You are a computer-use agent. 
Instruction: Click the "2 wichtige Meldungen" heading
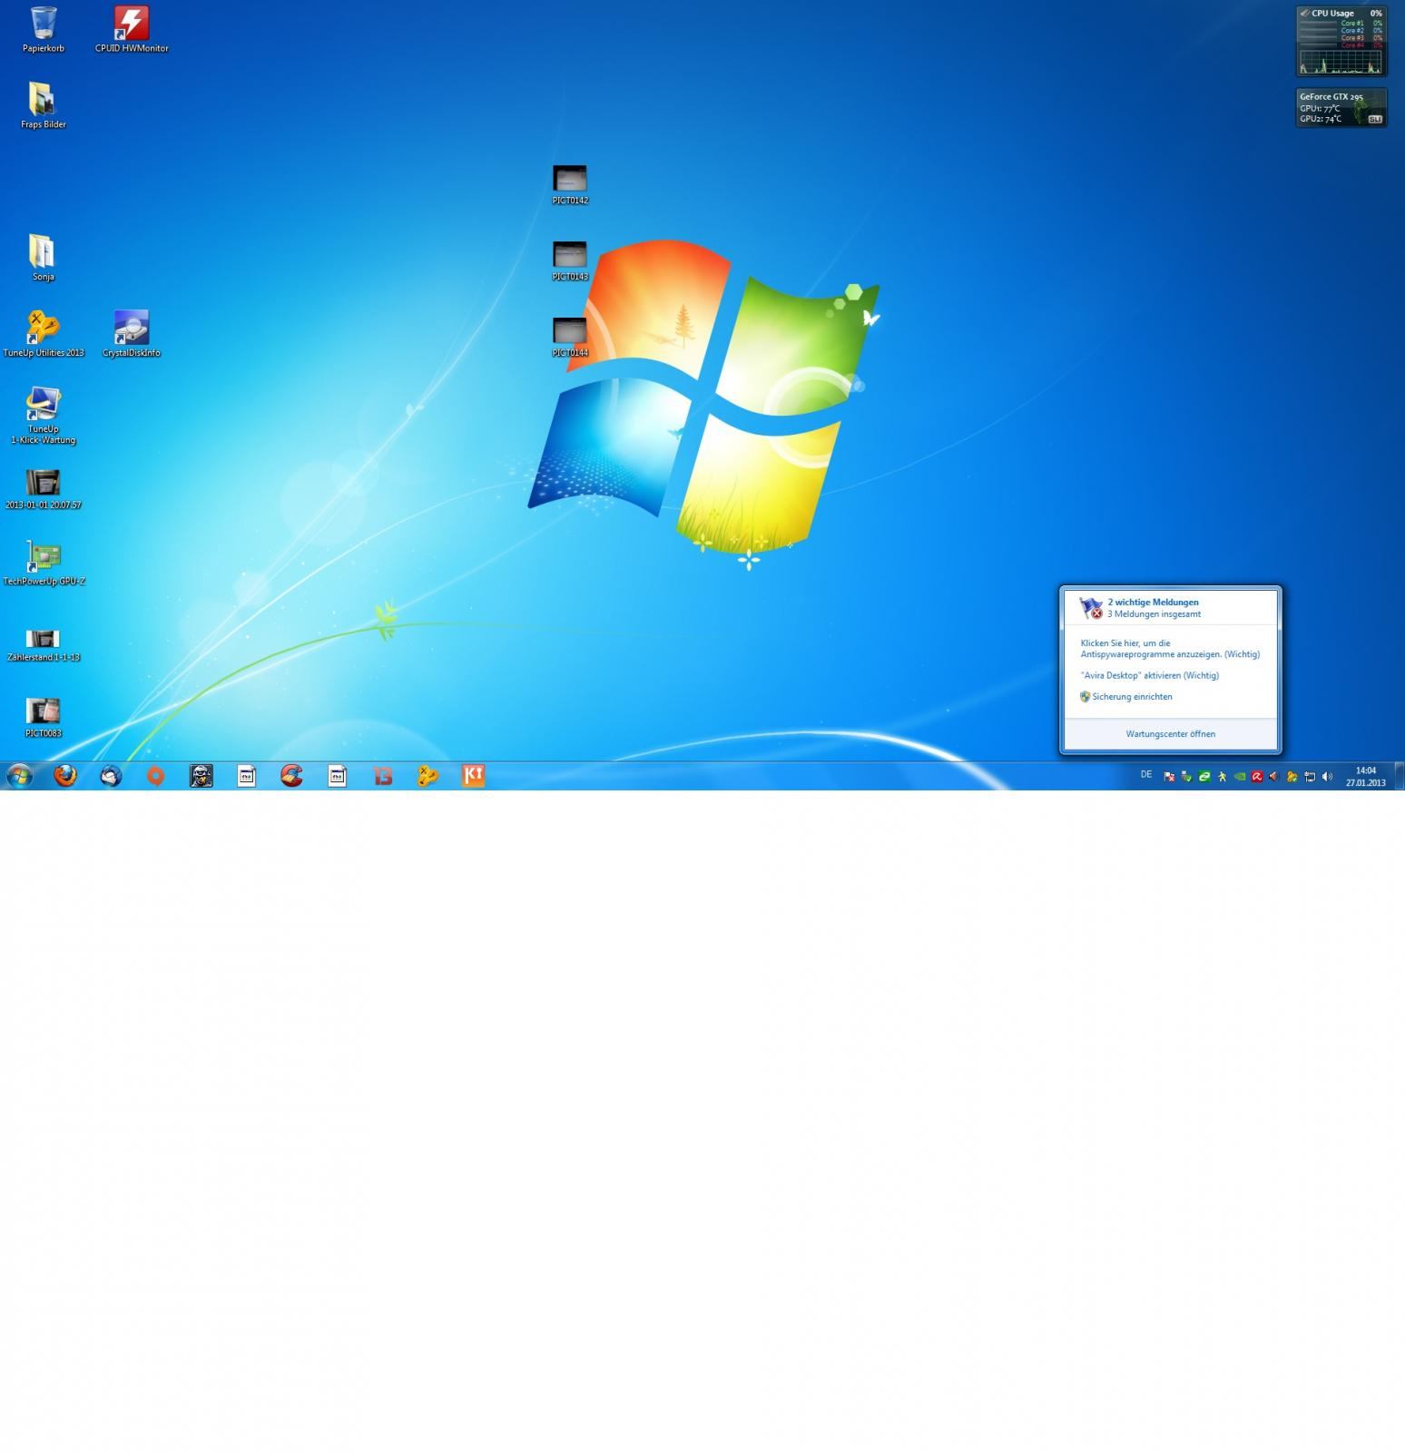coord(1153,602)
